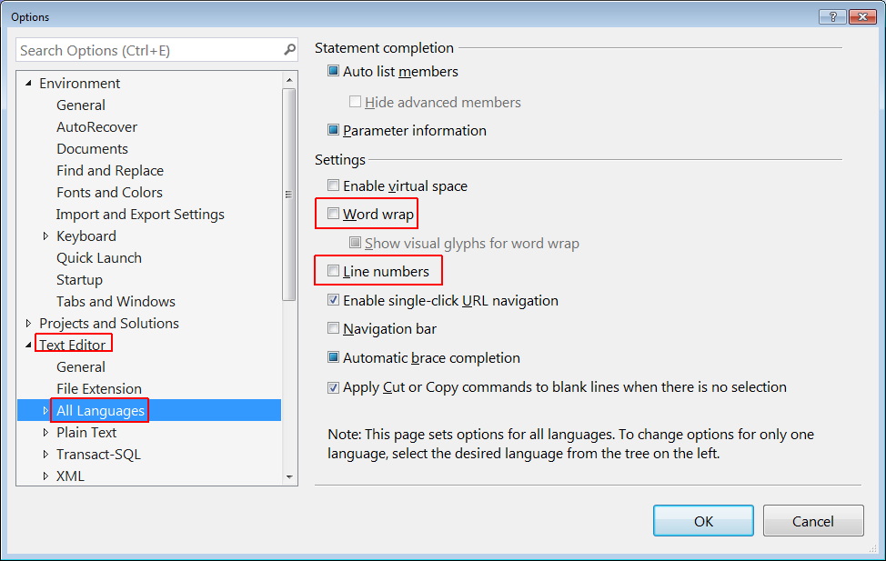Click the options tree scrollbar thumb

(289, 193)
